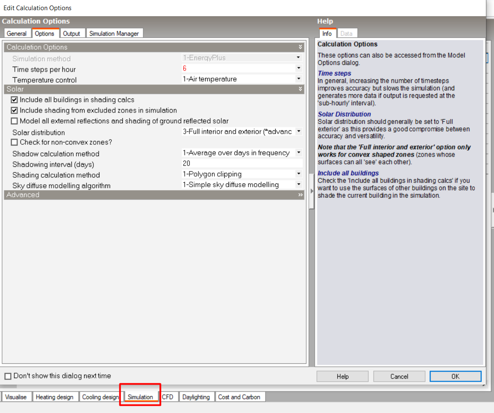Open Shading calculation method dropdown
The height and width of the screenshot is (413, 494).
(298, 174)
